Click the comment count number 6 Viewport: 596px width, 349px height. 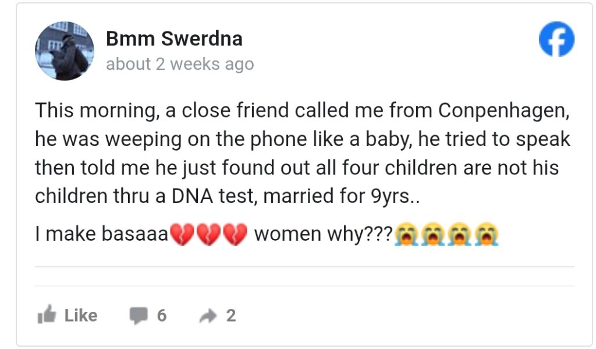pyautogui.click(x=161, y=315)
